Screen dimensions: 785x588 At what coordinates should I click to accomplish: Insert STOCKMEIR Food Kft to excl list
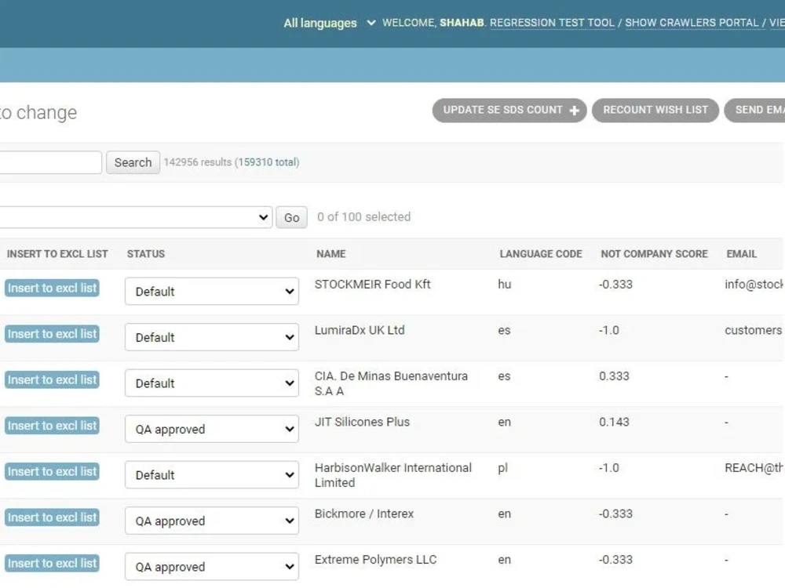52,288
